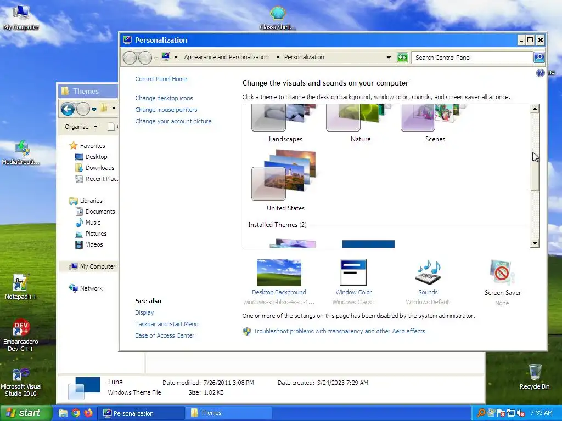Click Control Panel icon in address bar
Viewport: 562px width, 421px height.
166,57
